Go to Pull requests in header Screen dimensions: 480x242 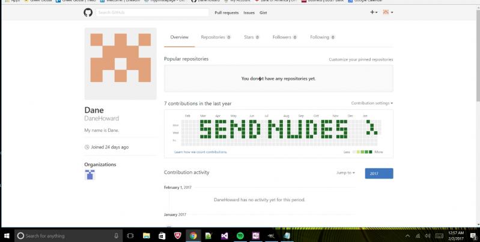(226, 12)
